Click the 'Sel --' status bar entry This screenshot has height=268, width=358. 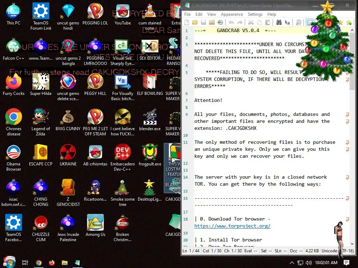click(x=266, y=251)
